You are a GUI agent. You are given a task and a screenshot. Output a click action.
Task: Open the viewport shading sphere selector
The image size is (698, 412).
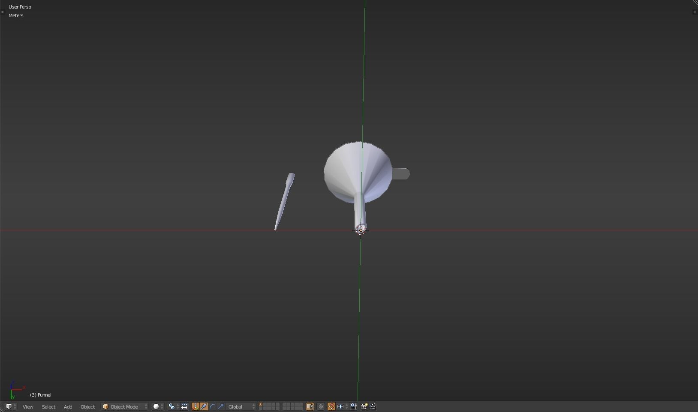tap(158, 406)
